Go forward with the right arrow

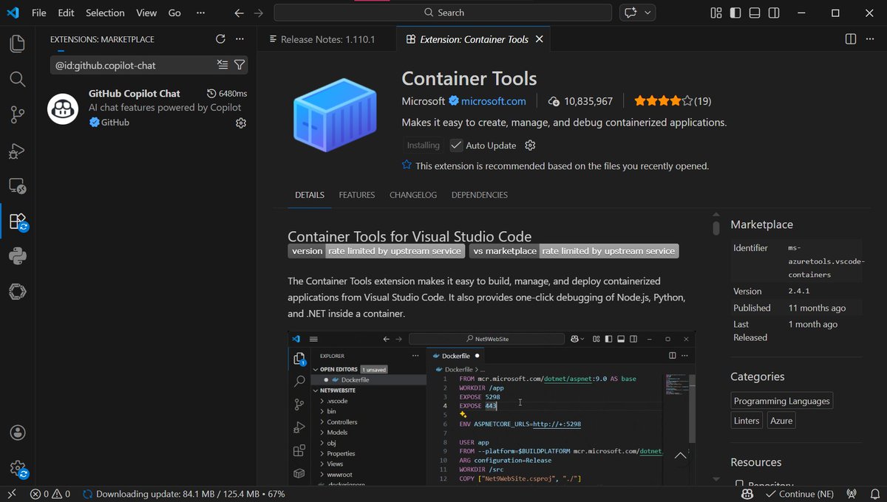pos(258,13)
